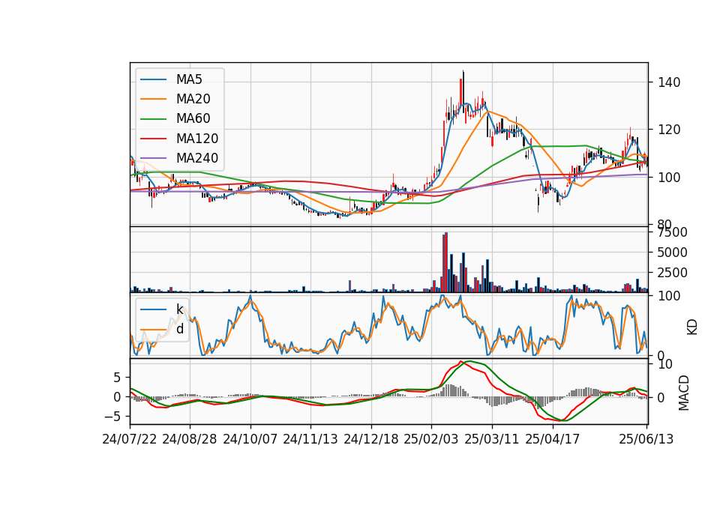Click the 5000 volume axis label
The image size is (720, 517).
pos(672,253)
